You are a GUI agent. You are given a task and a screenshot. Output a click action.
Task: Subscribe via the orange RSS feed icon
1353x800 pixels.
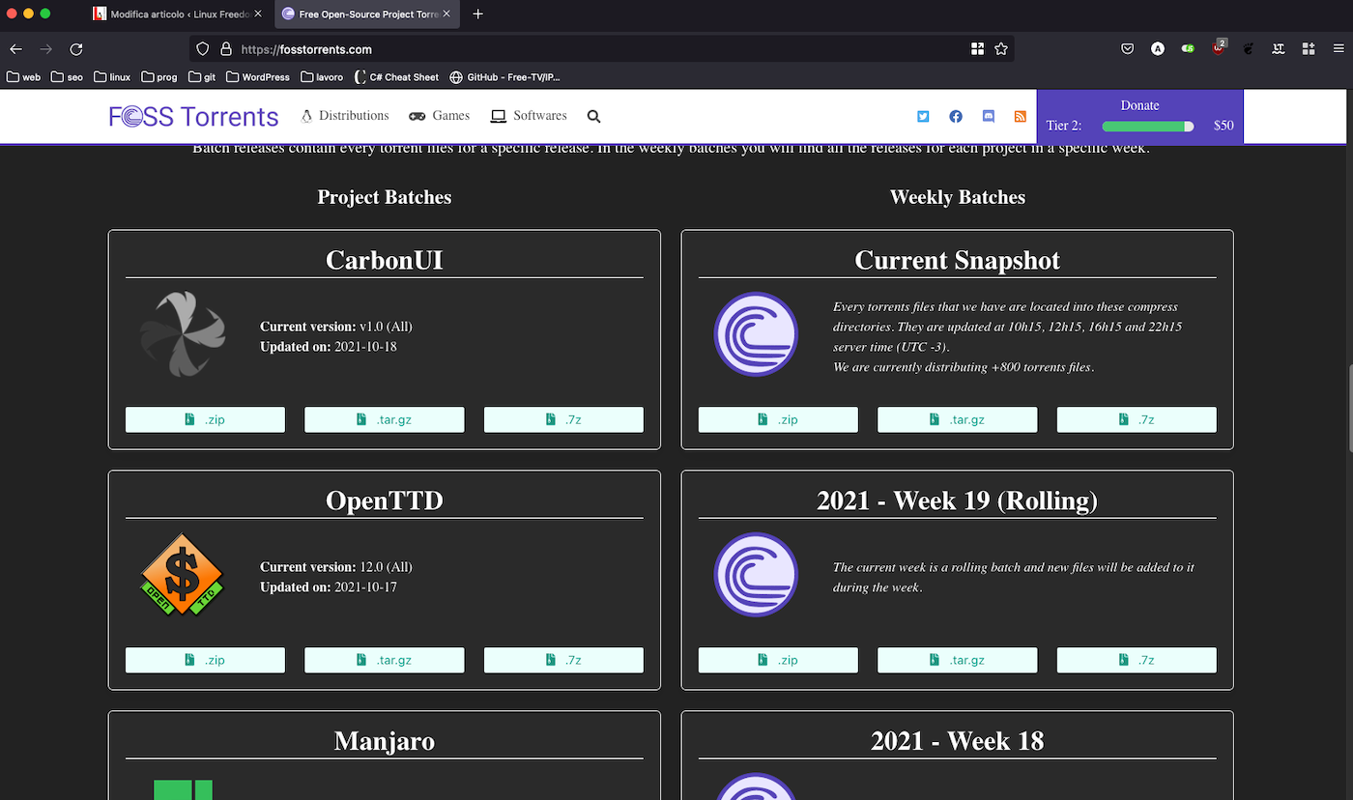[x=1020, y=116]
